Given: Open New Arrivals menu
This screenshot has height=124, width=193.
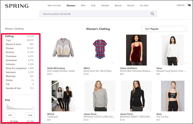Looking at the screenshot, I should point(54,5).
